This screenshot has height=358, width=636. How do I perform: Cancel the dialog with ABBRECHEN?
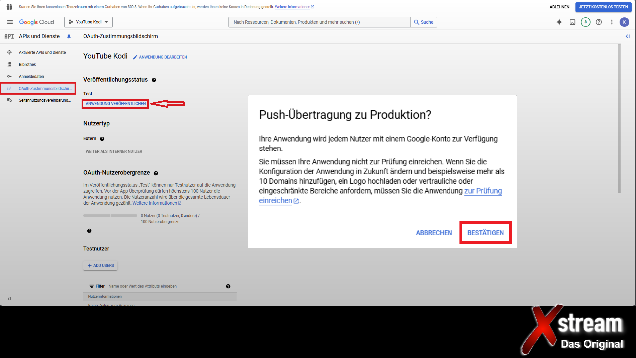(x=434, y=233)
